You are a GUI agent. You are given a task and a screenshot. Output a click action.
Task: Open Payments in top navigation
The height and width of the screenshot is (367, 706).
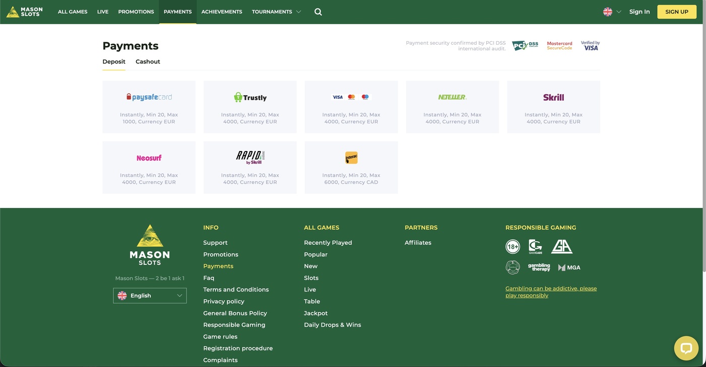coord(178,12)
